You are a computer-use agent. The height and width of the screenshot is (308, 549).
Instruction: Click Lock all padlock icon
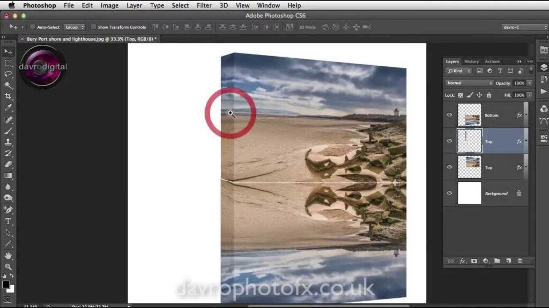click(x=488, y=95)
